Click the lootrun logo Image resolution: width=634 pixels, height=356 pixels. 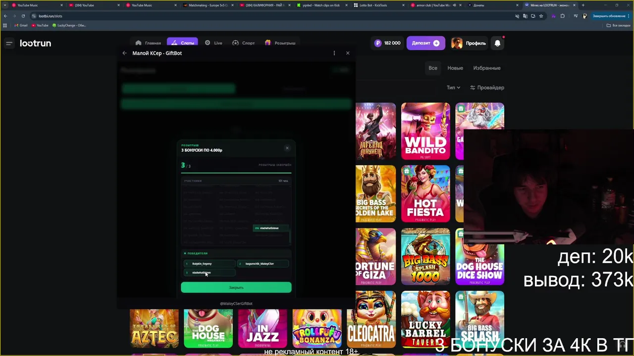[x=35, y=44]
